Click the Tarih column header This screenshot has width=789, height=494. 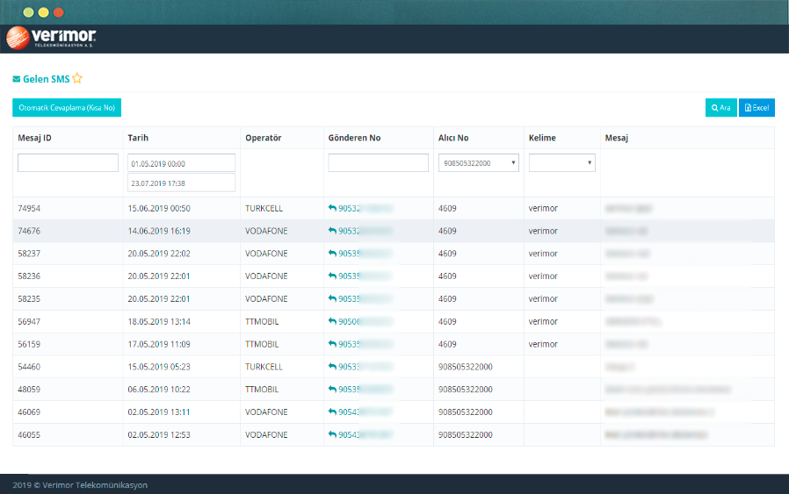[138, 138]
